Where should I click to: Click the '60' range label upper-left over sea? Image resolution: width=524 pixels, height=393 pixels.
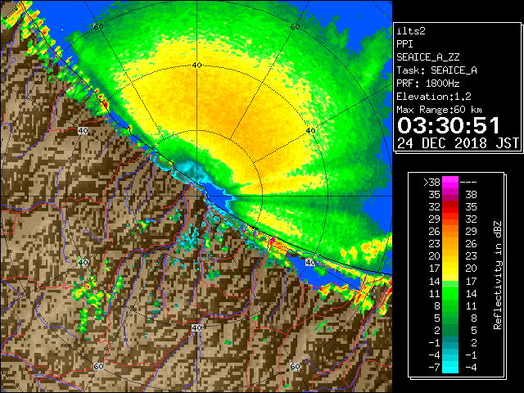[x=98, y=26]
